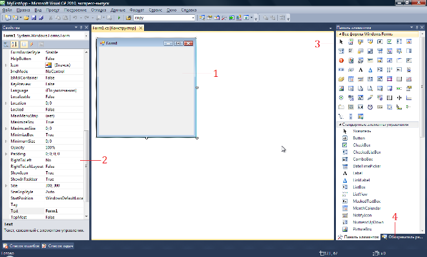Open the Файл menu
This screenshot has height=257, width=427.
click(x=7, y=10)
